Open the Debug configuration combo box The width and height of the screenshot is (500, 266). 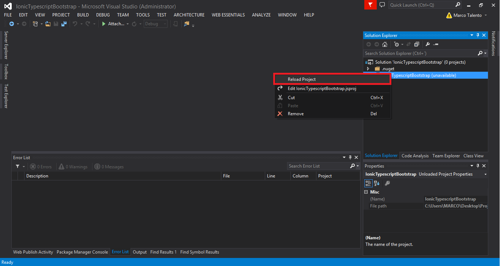click(155, 24)
